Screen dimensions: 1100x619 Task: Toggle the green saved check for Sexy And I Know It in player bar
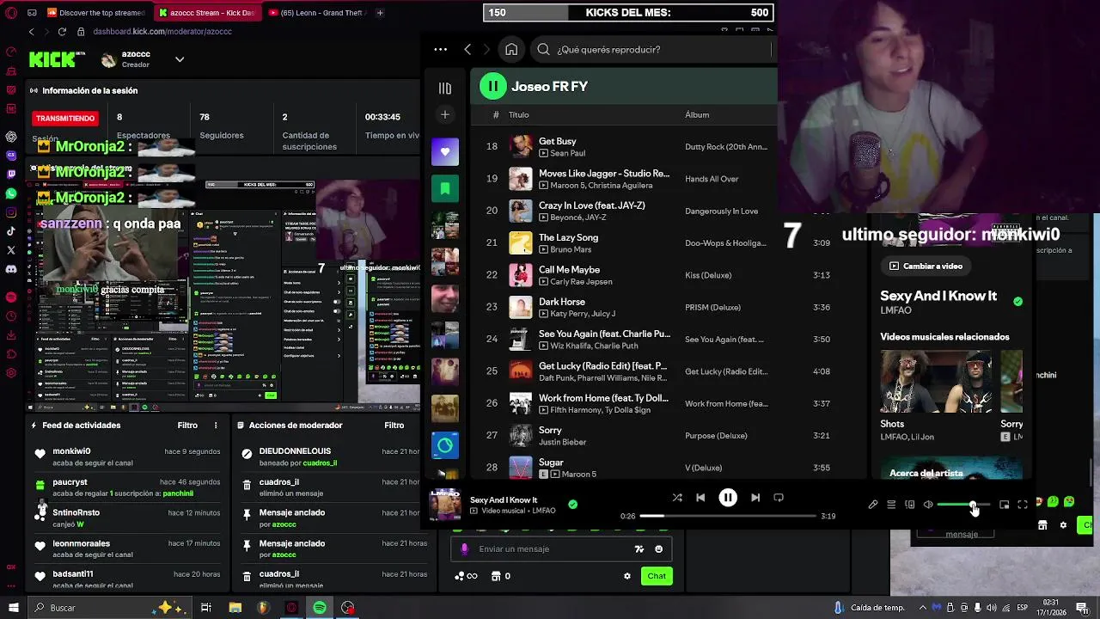coord(573,505)
